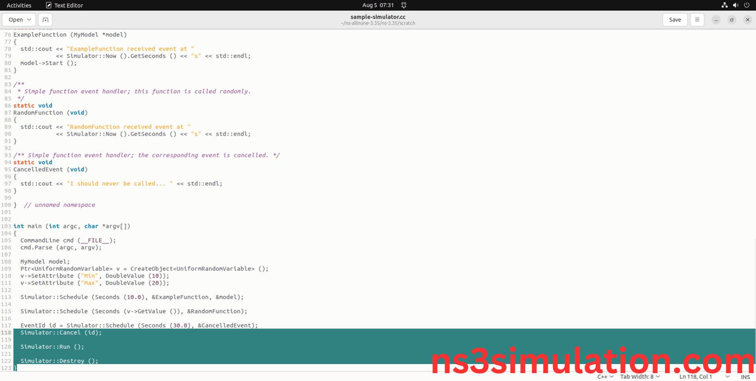Place the cursor on the Simulator::Cancel line
This screenshot has height=381, width=756.
coord(61,332)
